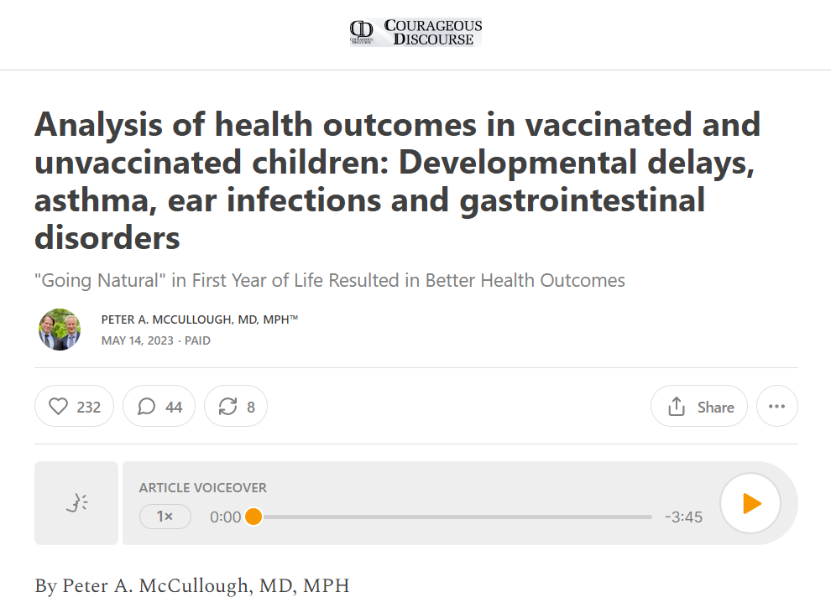Click the voiceover speaking-face icon
The height and width of the screenshot is (613, 831).
[x=76, y=503]
